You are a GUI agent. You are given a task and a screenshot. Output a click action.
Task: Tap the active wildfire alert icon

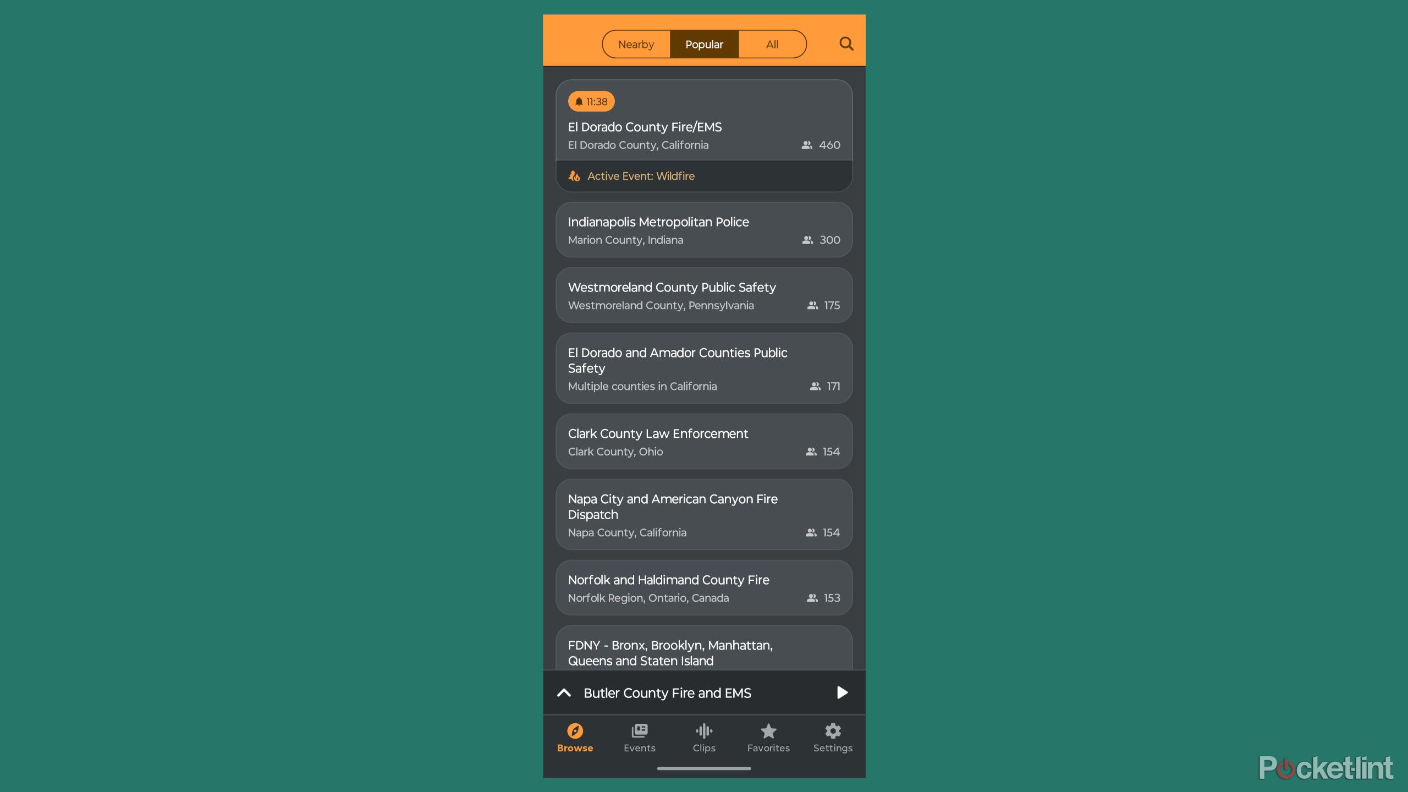(x=575, y=175)
